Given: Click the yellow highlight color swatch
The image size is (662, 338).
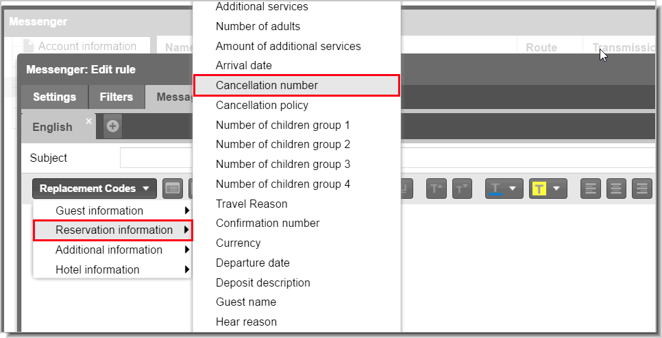Looking at the screenshot, I should coord(539,189).
